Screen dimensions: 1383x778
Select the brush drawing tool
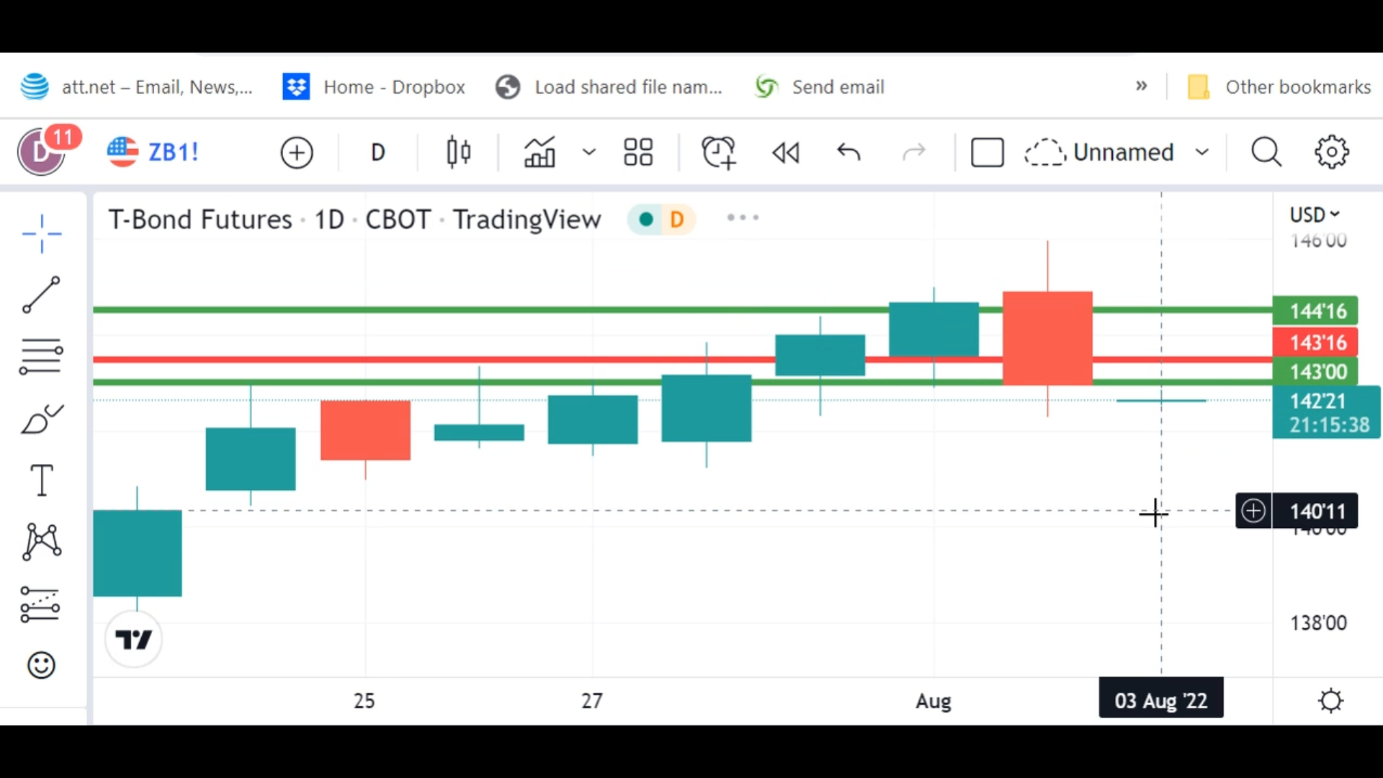tap(42, 419)
